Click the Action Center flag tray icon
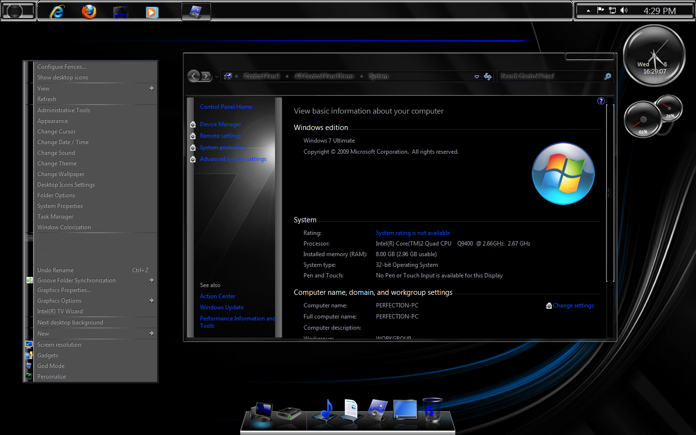696x435 pixels. (x=601, y=10)
